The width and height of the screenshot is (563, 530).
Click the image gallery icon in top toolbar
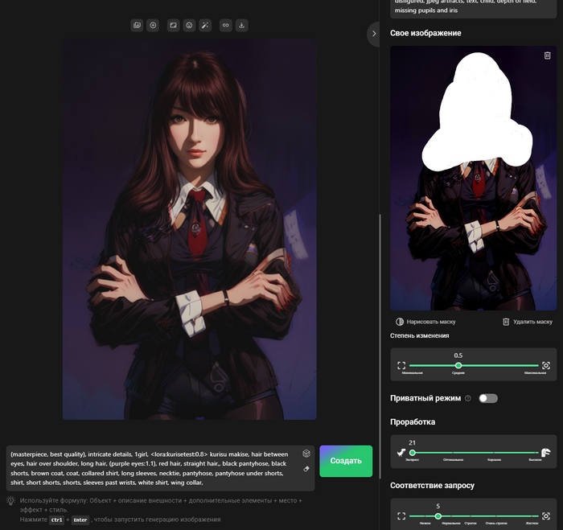[x=137, y=25]
